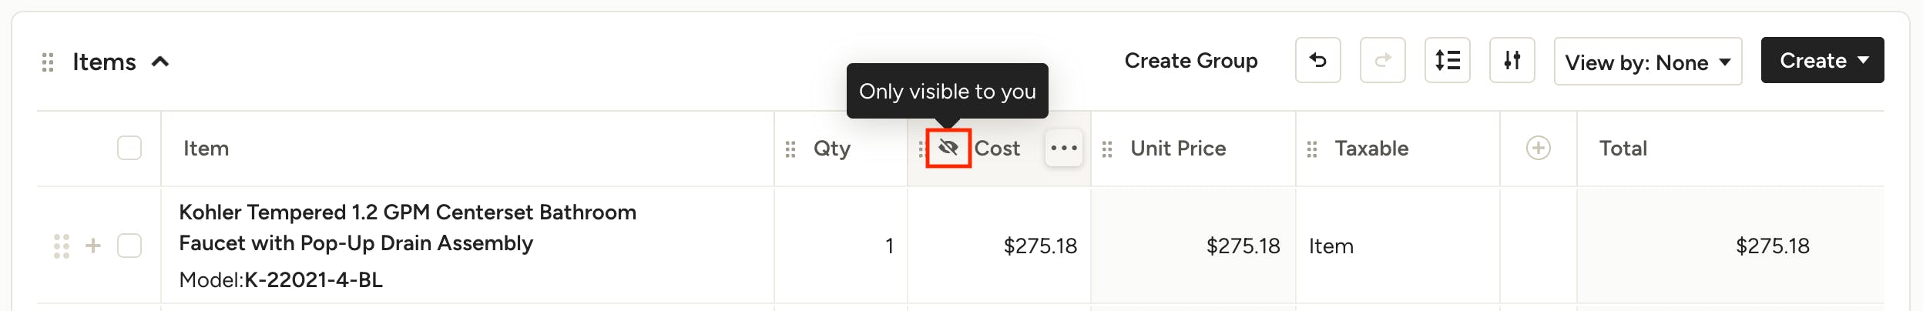Click the Taxable column header

coord(1371,149)
